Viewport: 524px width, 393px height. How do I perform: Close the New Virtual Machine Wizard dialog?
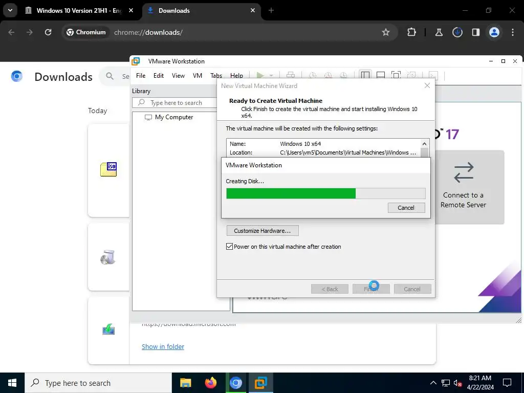[427, 85]
